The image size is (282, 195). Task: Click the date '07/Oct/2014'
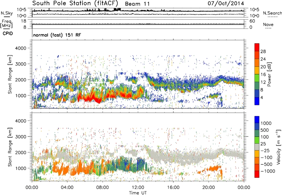226,4
